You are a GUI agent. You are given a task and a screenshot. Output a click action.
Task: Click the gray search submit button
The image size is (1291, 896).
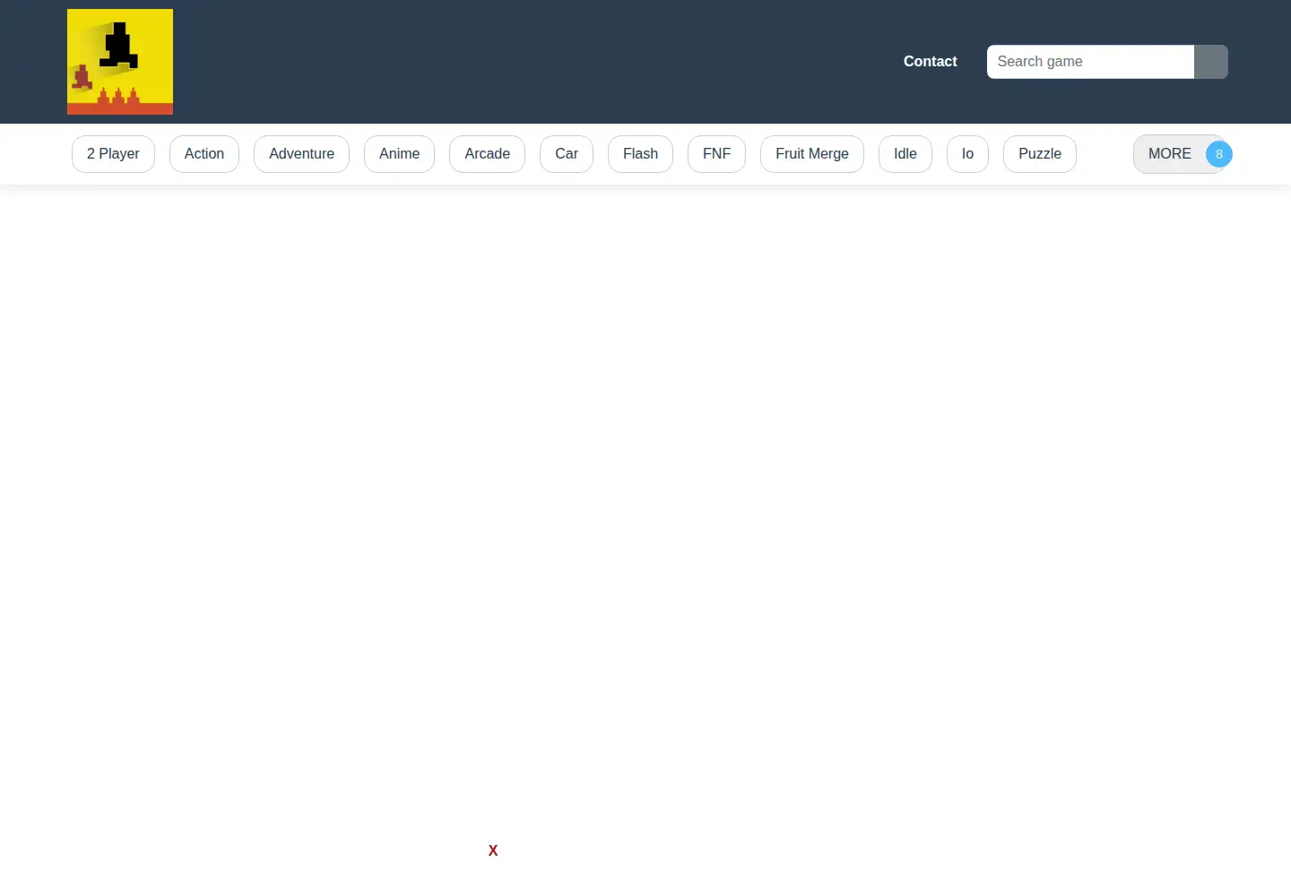coord(1211,62)
